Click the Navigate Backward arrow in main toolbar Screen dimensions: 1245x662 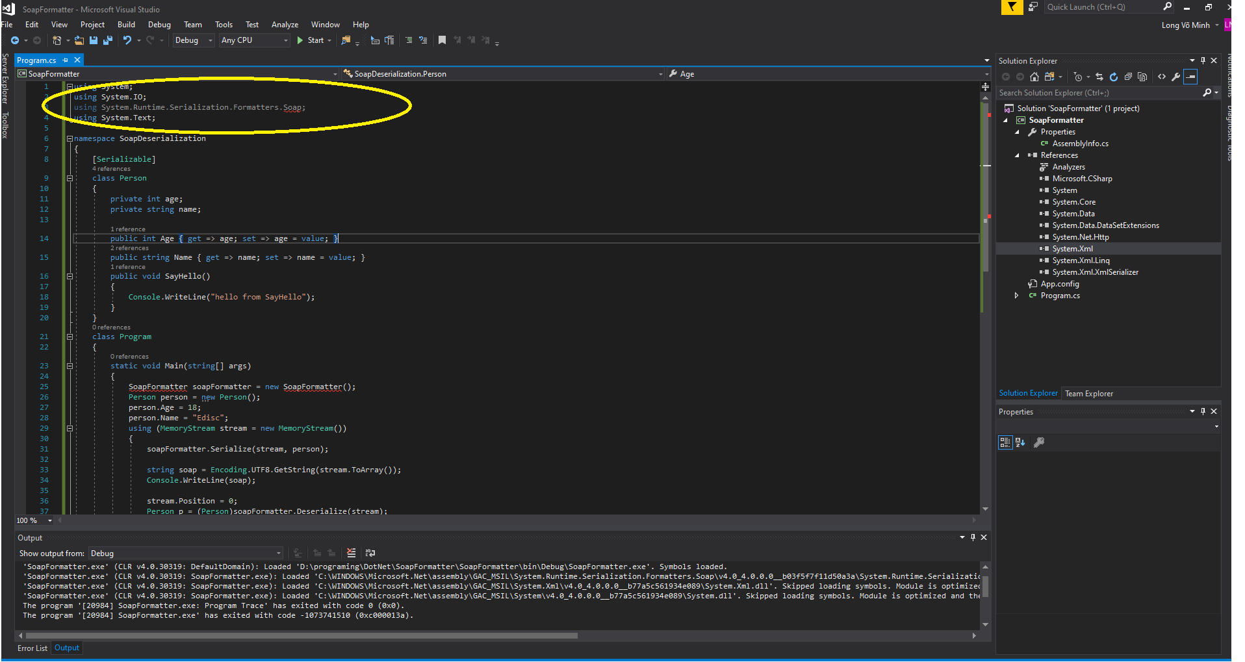14,40
